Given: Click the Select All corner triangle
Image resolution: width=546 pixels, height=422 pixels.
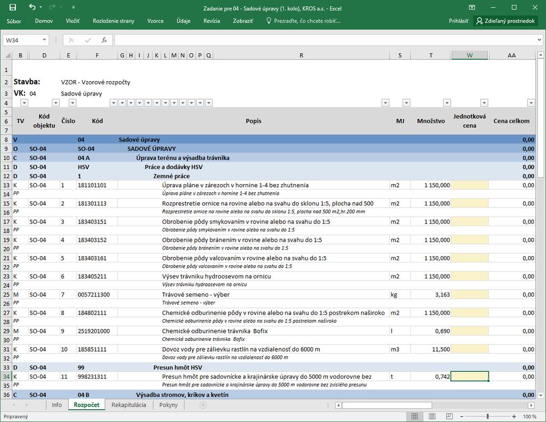Looking at the screenshot, I should [8, 55].
